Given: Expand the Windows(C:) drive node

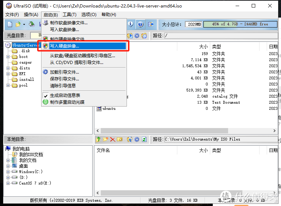Looking at the screenshot, I should [8, 172].
